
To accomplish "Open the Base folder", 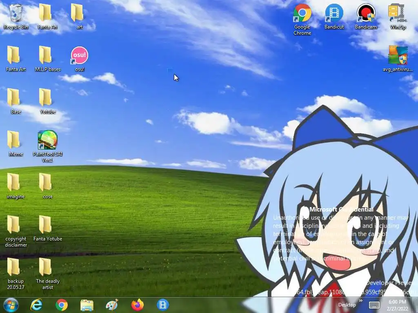I will (16, 101).
